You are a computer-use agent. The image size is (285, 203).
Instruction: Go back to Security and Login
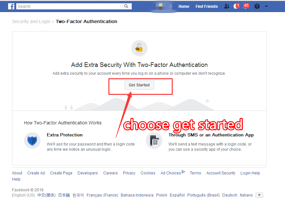tap(31, 21)
